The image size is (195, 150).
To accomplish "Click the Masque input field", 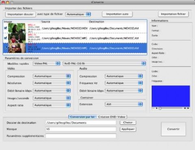I will click(81, 129).
